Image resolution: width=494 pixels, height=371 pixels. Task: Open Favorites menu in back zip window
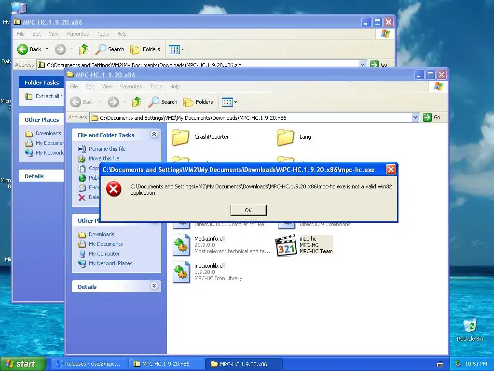click(x=78, y=34)
